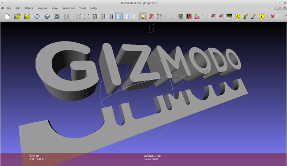Open the Help menu

point(93,8)
